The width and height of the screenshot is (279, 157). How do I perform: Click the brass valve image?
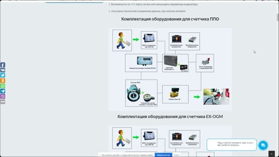click(175, 93)
